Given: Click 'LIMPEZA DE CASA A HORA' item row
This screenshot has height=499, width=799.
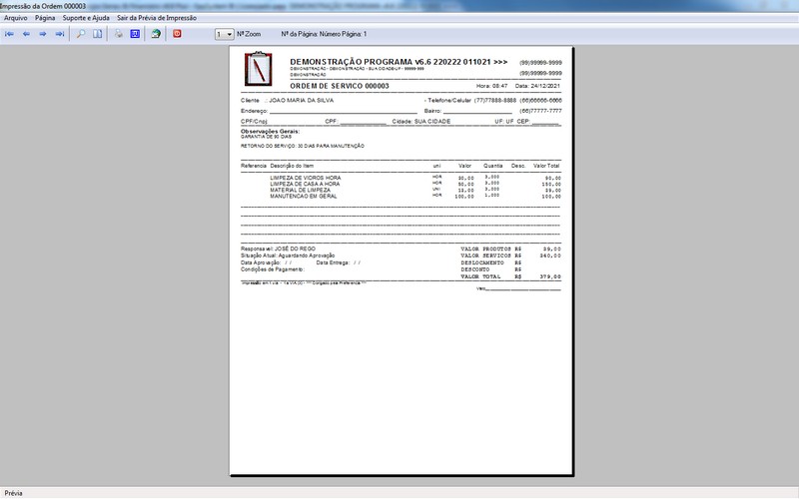Looking at the screenshot, I should pos(400,184).
